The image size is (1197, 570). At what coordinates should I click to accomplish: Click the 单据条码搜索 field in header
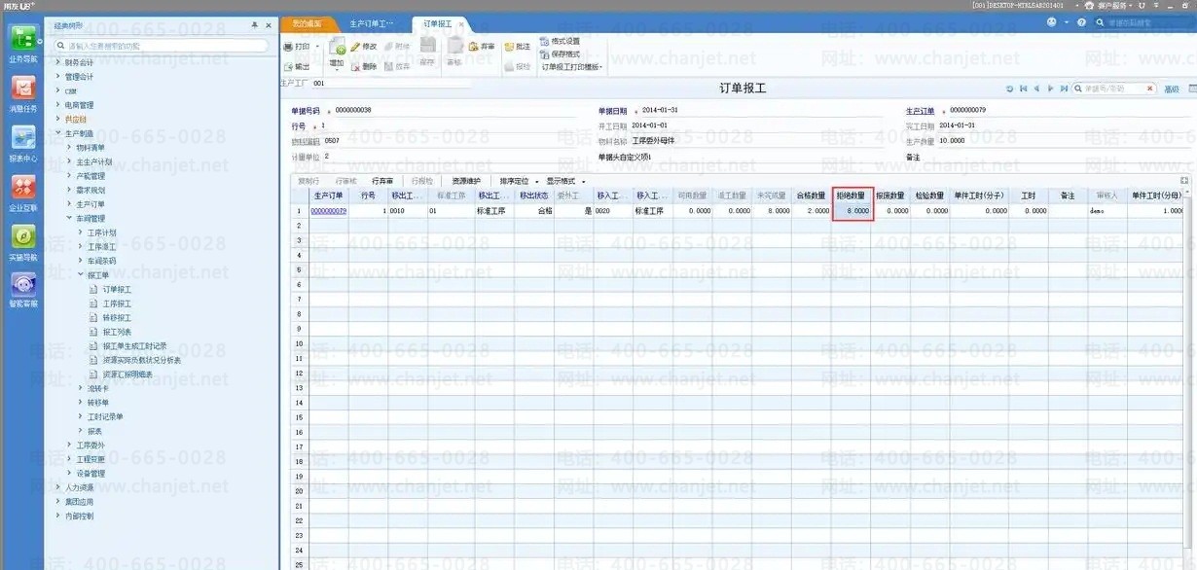pos(1143,21)
